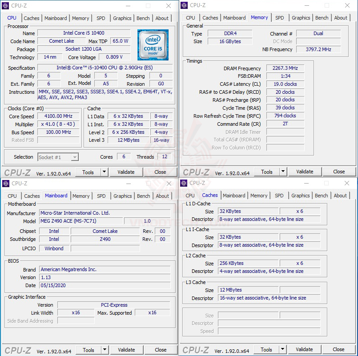Click Tools button in the Mainboard tab window

[x=88, y=350]
